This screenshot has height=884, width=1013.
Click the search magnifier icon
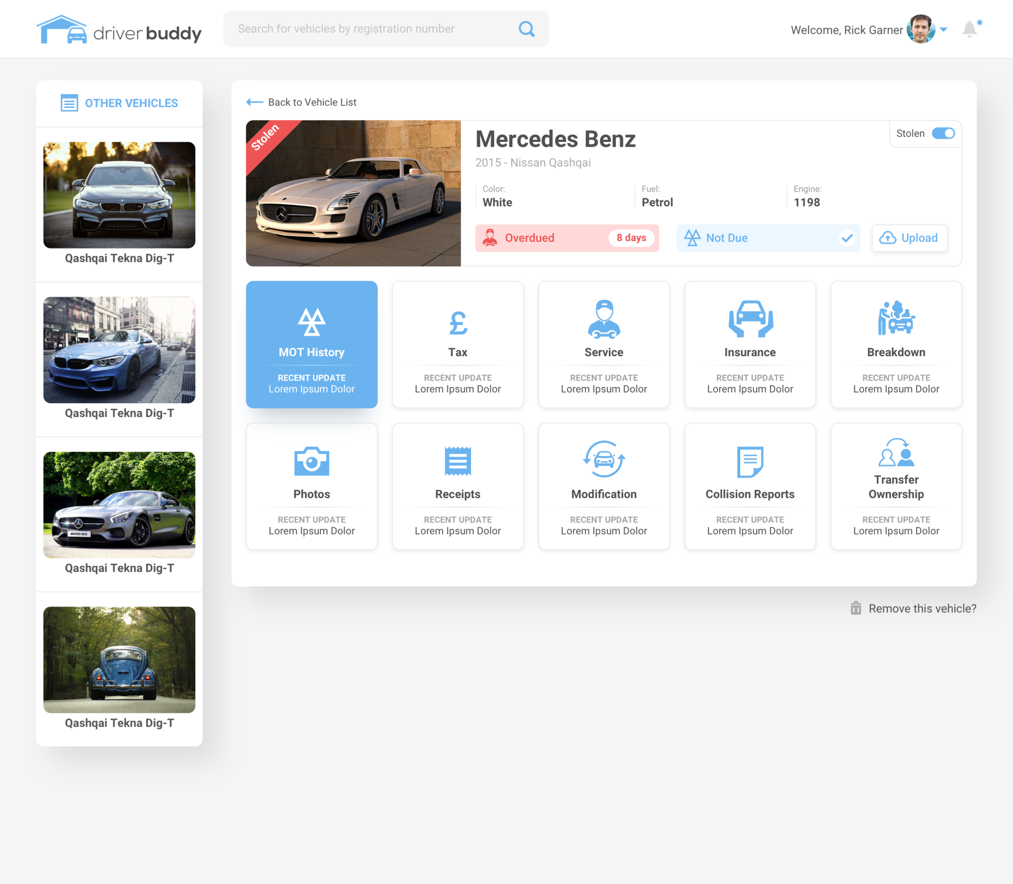point(527,29)
